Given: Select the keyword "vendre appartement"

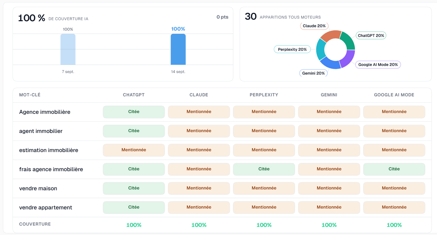Looking at the screenshot, I should pos(46,207).
